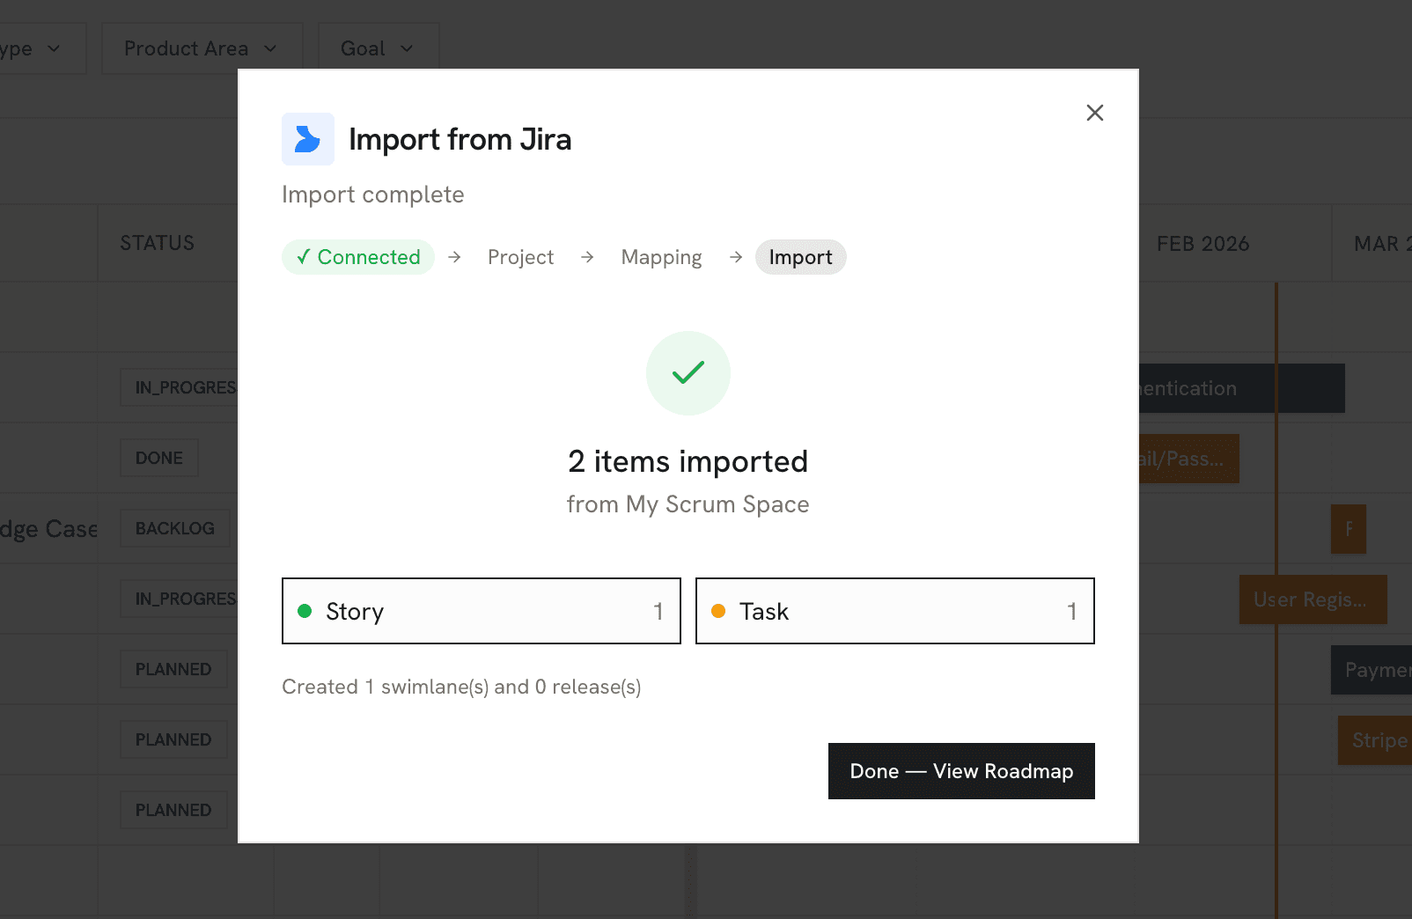
Task: Click the arrow between Mapping and Import steps
Action: click(735, 257)
